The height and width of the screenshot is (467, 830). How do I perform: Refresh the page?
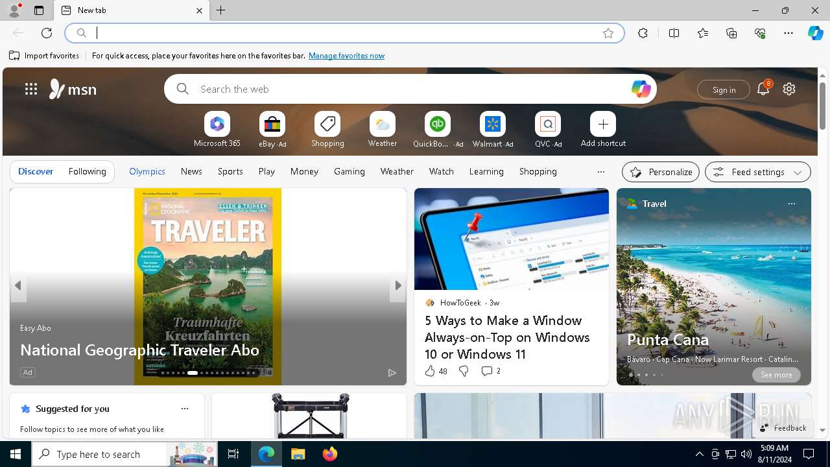coord(47,33)
